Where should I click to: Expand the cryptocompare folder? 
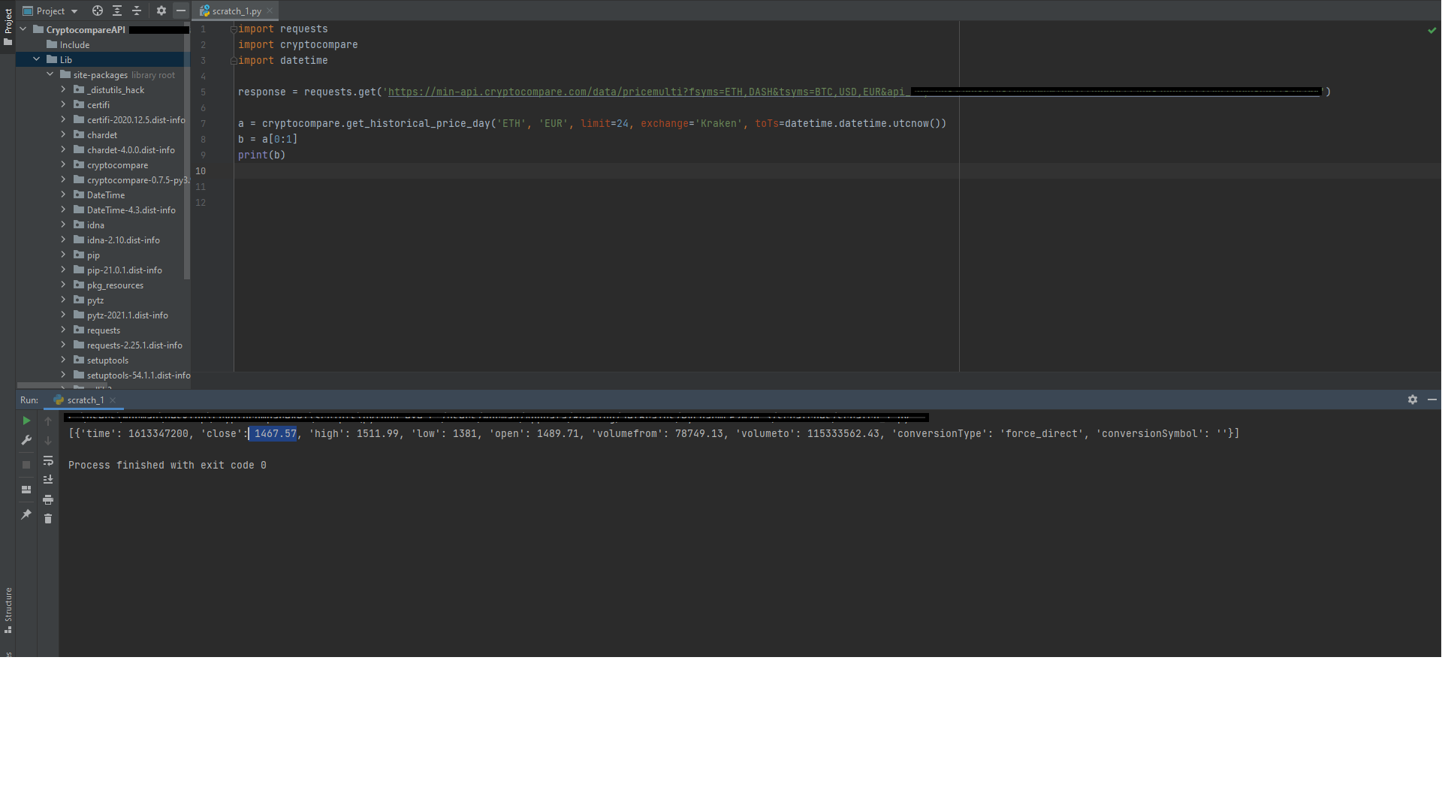click(64, 164)
